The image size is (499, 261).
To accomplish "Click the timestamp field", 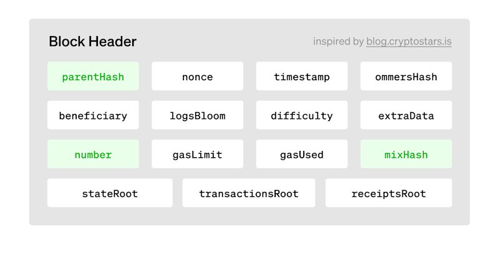I will pyautogui.click(x=302, y=76).
